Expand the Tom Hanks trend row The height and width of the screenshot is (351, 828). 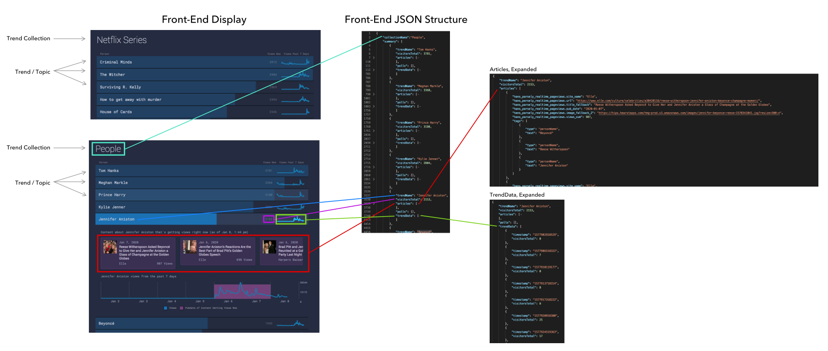(x=202, y=170)
